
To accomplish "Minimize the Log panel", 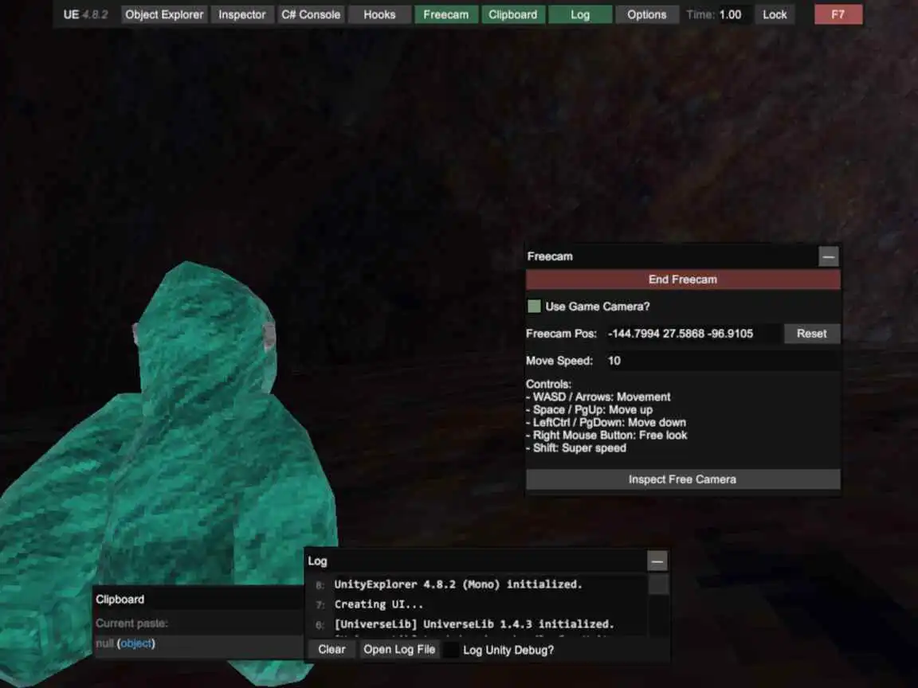I will 657,561.
